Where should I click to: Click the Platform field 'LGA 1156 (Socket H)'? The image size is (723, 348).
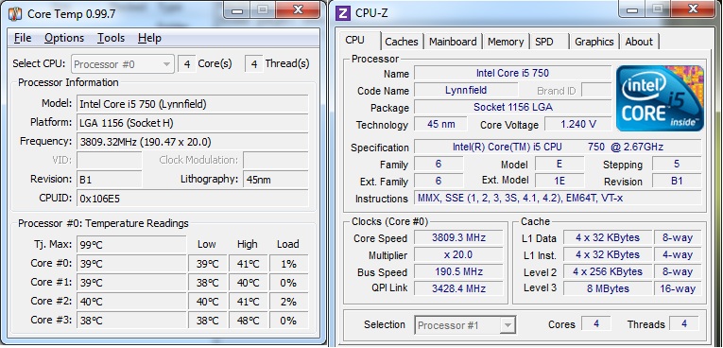[192, 123]
